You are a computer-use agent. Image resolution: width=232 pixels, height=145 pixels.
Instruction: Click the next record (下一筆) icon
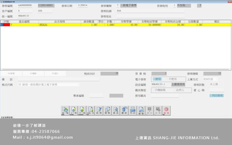coord(82,110)
